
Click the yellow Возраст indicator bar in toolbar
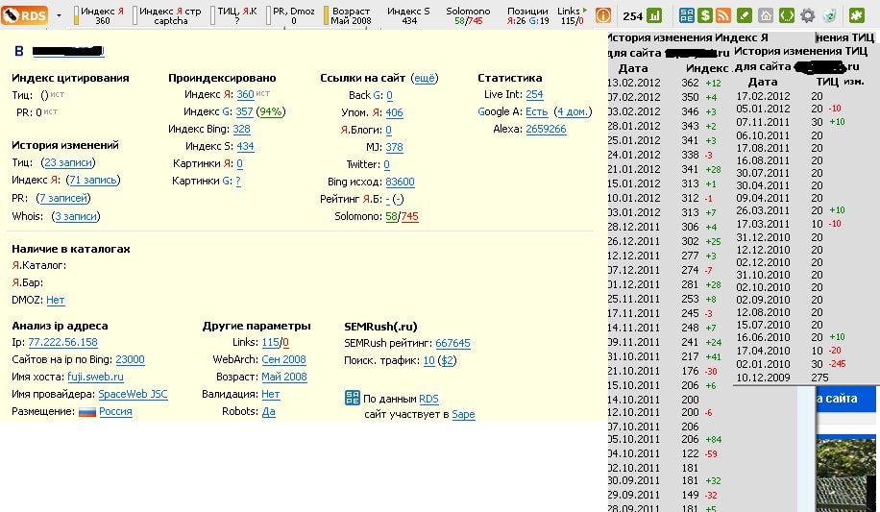[327, 15]
